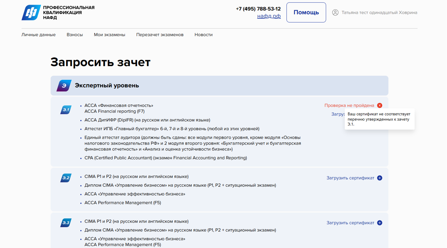Click the Экспертный уровень section header
Viewport: 447px width, 248px height.
pos(220,86)
